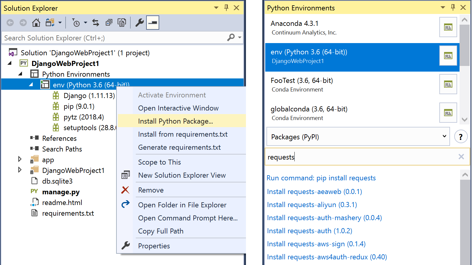Select the References node

[59, 138]
